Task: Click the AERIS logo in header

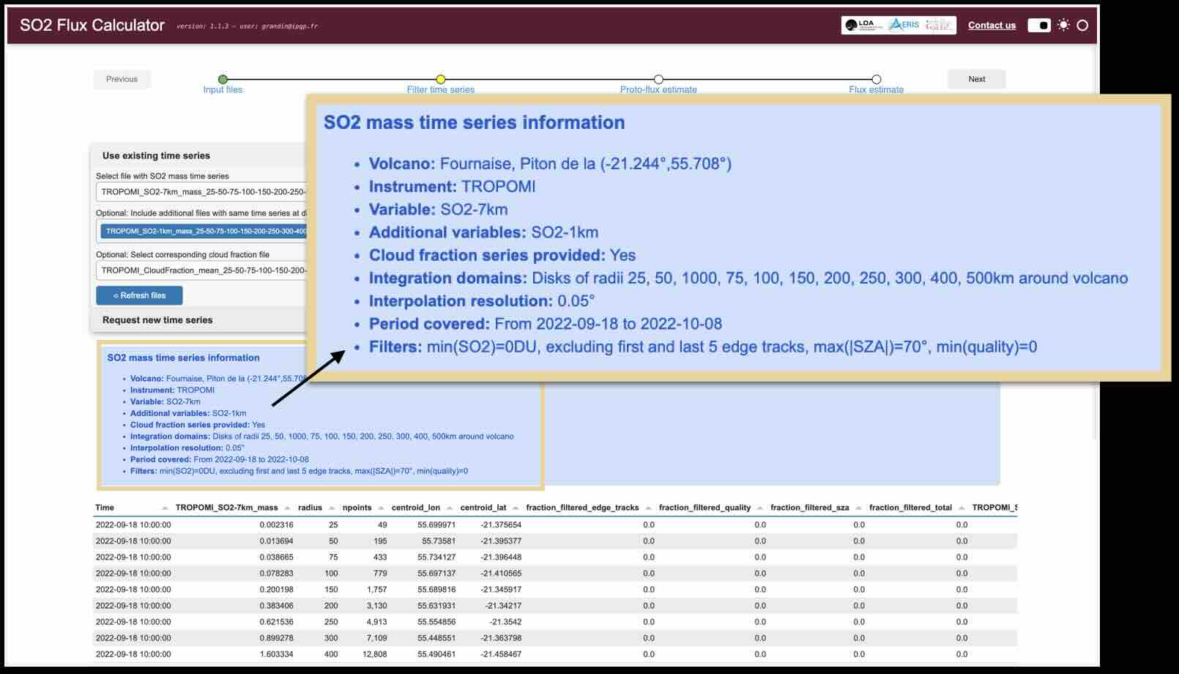Action: coord(904,25)
